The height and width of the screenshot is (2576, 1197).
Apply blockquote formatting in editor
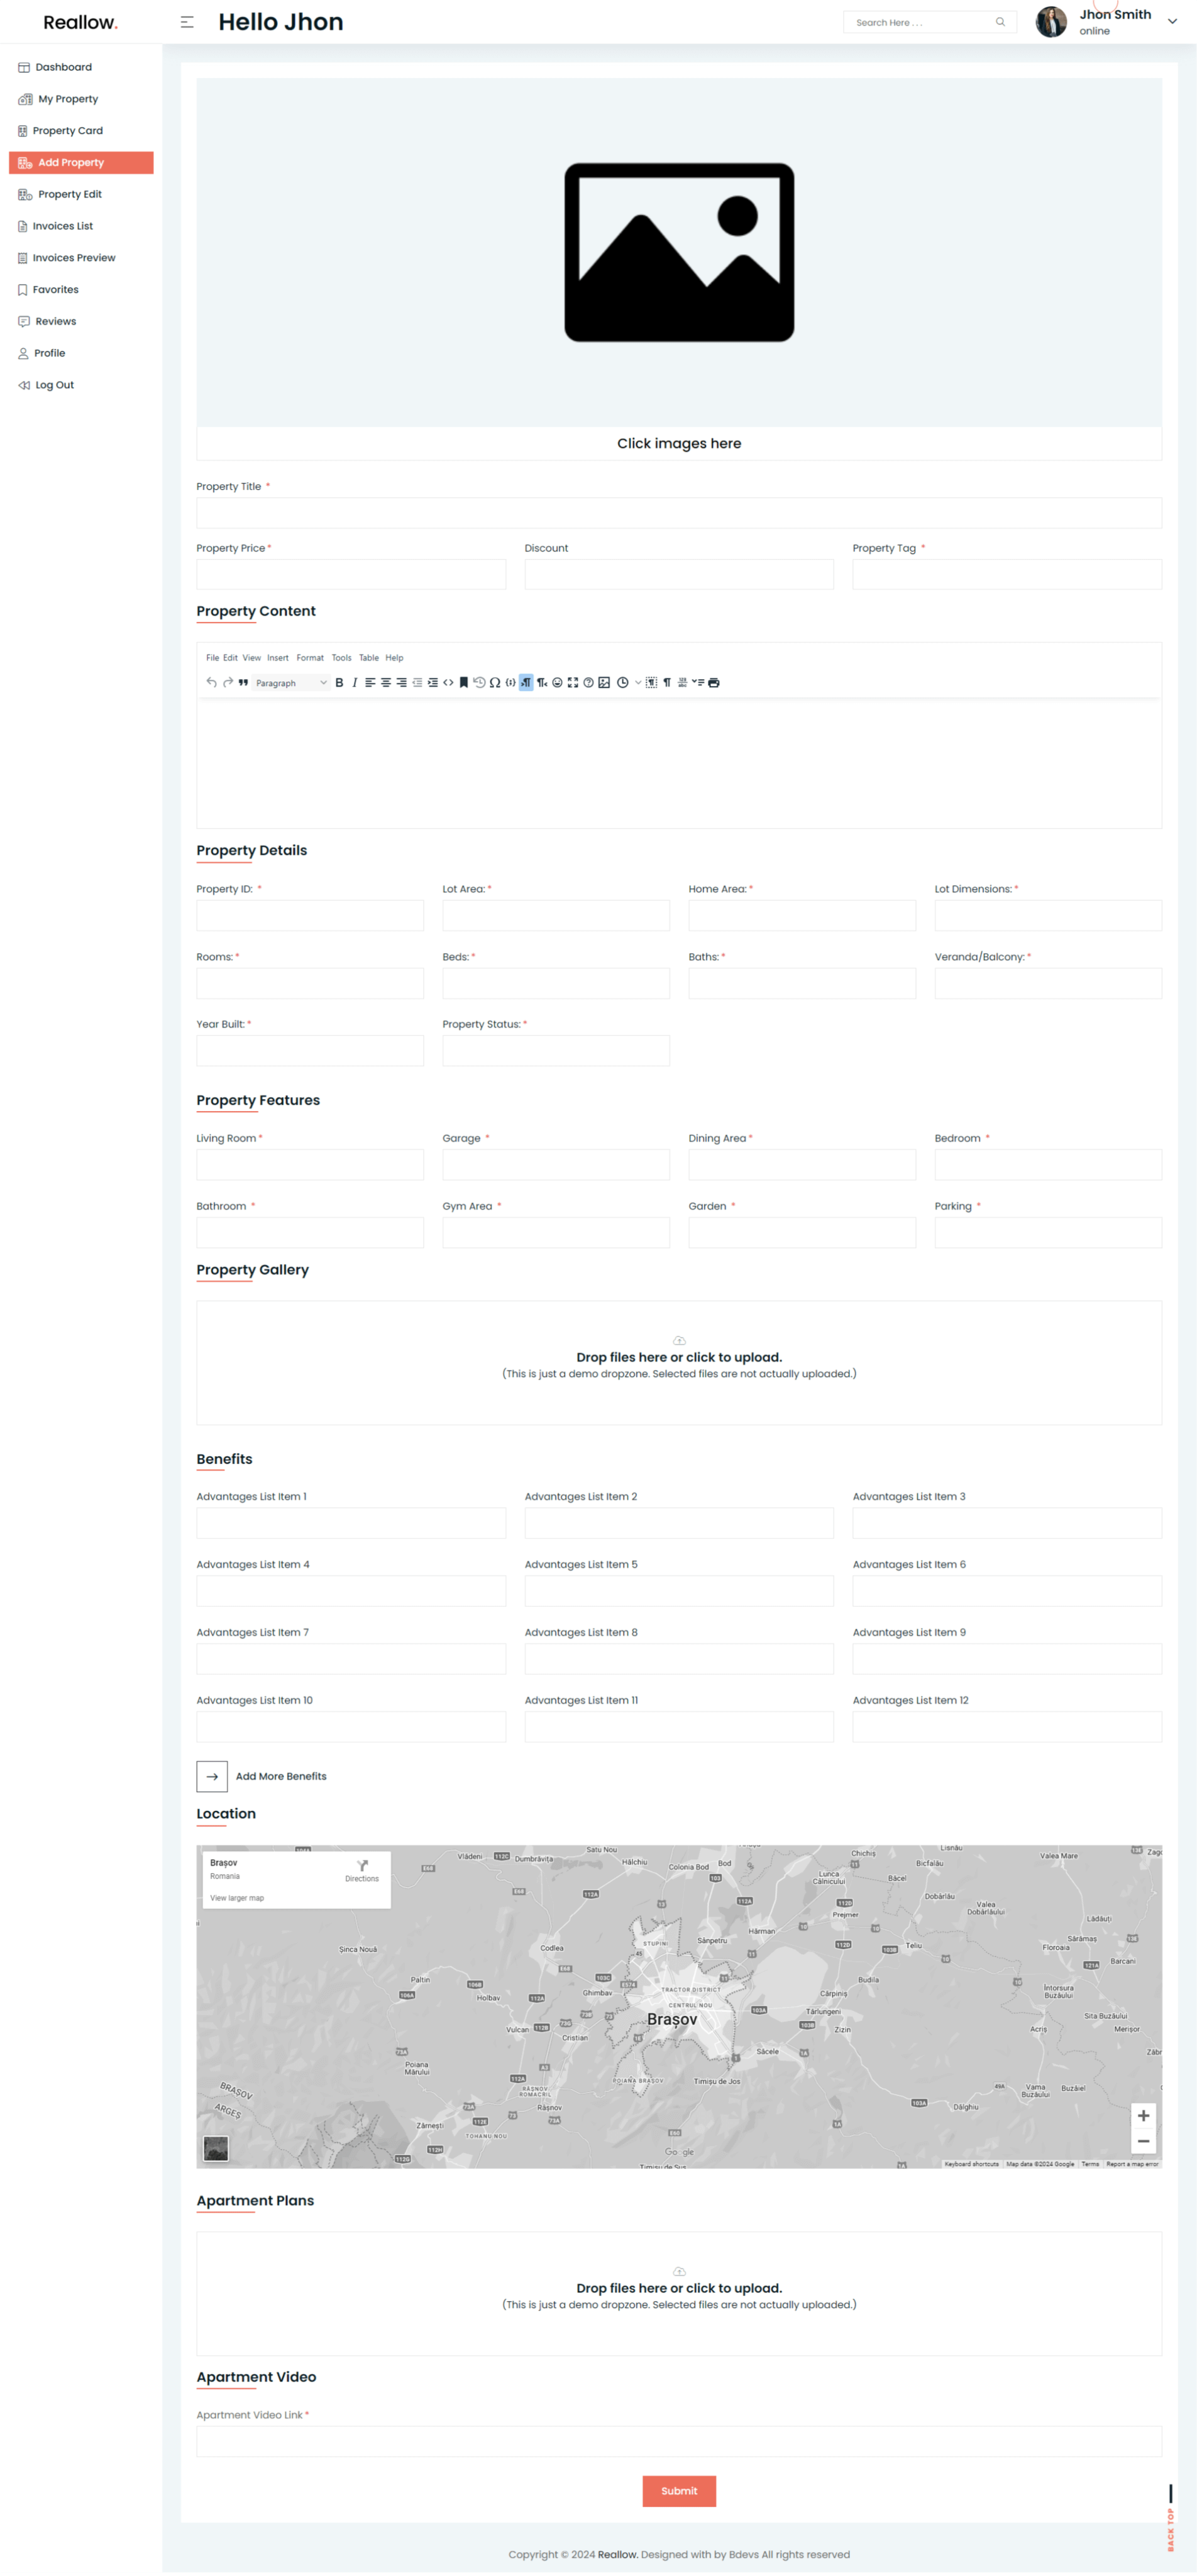coord(242,682)
